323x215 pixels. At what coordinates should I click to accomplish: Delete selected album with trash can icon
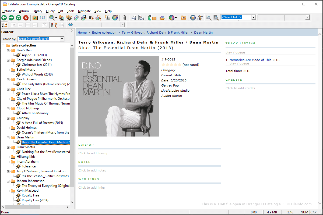click(x=124, y=18)
